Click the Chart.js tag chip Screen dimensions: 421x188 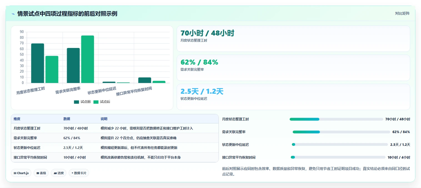21,173
